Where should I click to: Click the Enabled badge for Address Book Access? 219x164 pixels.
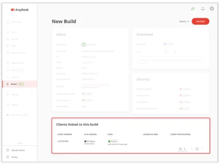[87, 94]
